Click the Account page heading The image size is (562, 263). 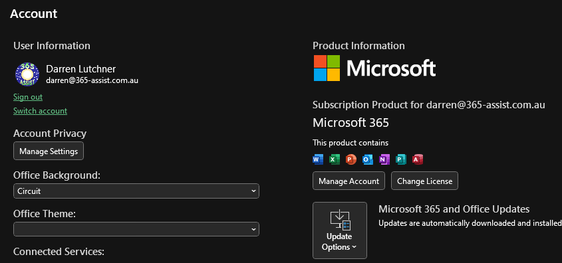34,13
